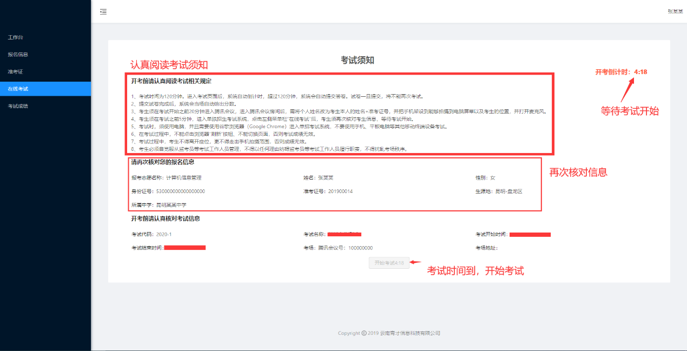Image resolution: width=687 pixels, height=351 pixels.
Task: Click the 开始考试 countdown button
Action: point(389,263)
